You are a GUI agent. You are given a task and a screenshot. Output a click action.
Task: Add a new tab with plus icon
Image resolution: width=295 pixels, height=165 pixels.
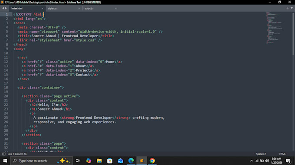click(x=288, y=8)
